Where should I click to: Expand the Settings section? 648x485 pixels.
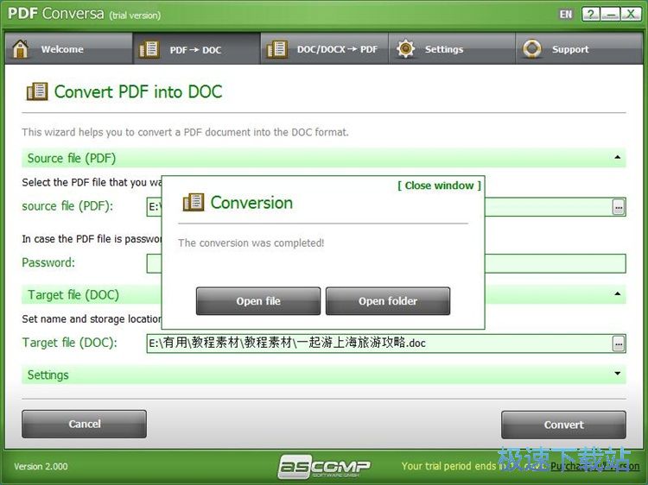click(618, 374)
